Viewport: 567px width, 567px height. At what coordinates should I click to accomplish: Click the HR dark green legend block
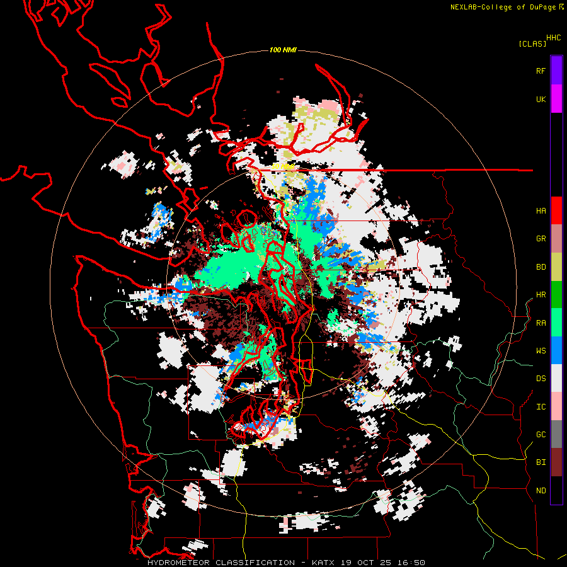tap(556, 295)
